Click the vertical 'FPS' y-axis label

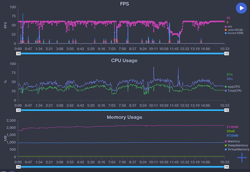(x=5, y=25)
